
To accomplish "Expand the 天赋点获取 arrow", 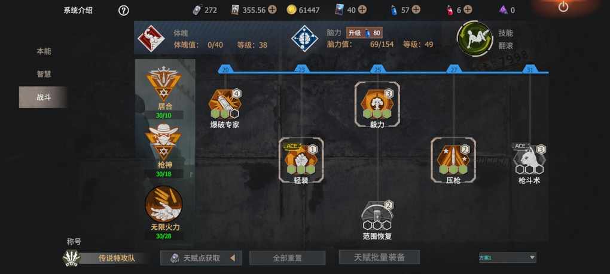I will coord(233,258).
